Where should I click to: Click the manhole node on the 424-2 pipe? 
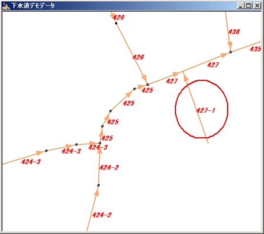99,185
